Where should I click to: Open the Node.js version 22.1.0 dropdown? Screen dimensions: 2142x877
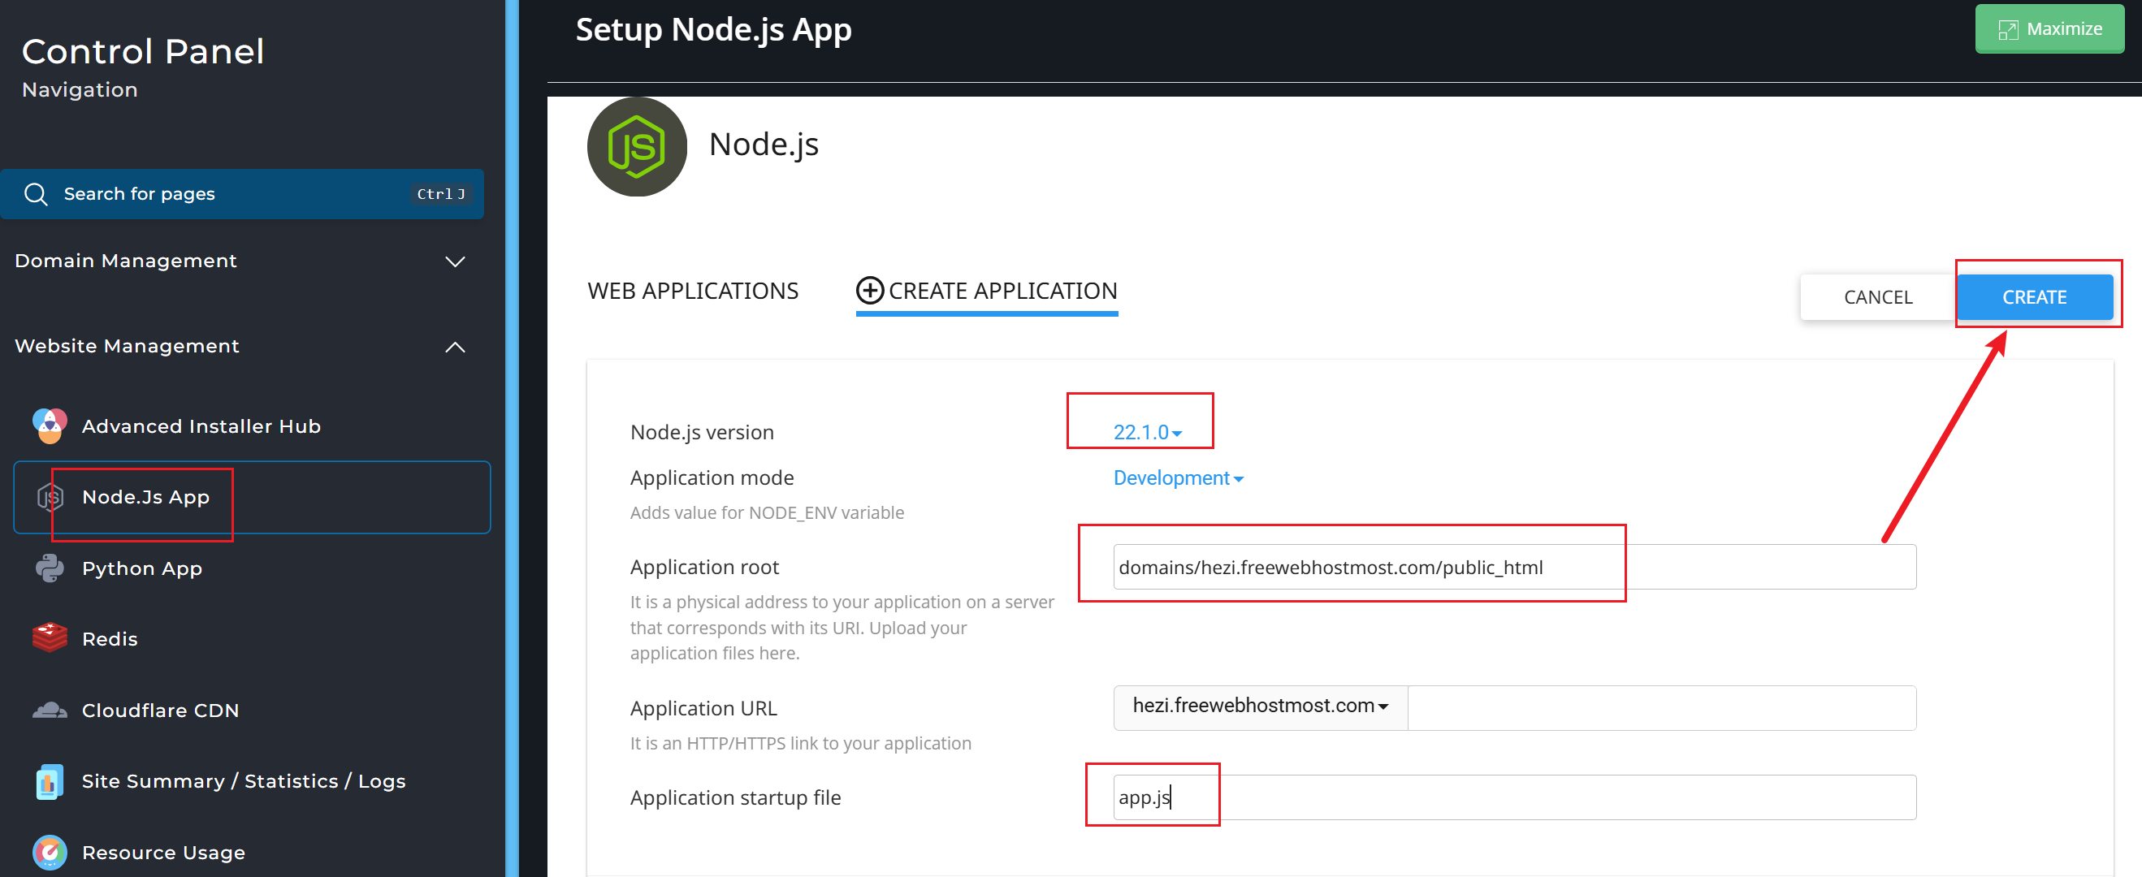coord(1147,432)
